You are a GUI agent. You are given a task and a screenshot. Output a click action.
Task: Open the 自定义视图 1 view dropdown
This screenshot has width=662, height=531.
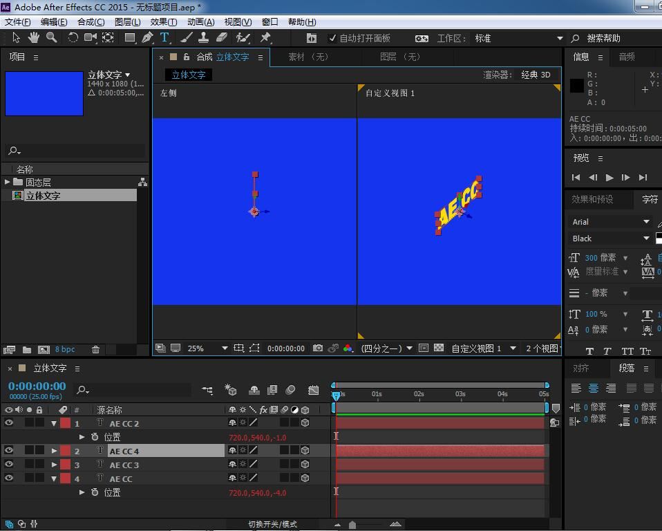click(484, 348)
